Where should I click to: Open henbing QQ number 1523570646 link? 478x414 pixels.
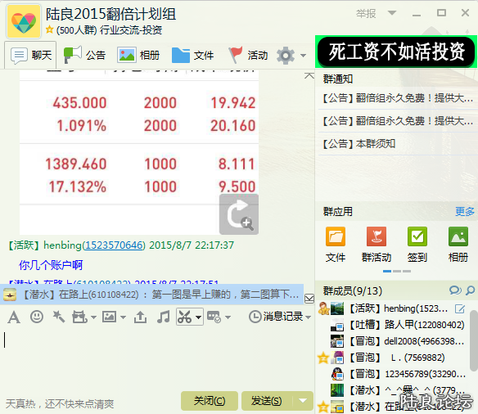[x=114, y=245]
